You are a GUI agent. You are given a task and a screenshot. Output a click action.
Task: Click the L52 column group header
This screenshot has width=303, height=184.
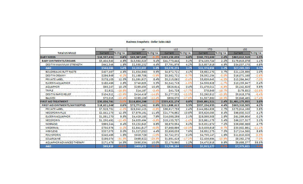240,50
